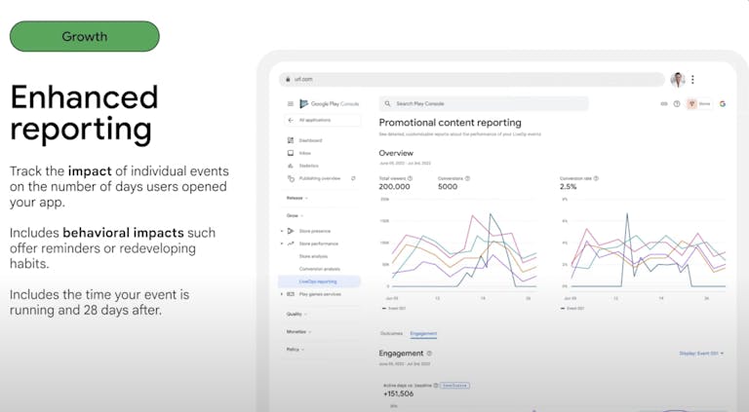Click info icon beside Engagement heading
This screenshot has height=412, width=749.
pos(429,354)
